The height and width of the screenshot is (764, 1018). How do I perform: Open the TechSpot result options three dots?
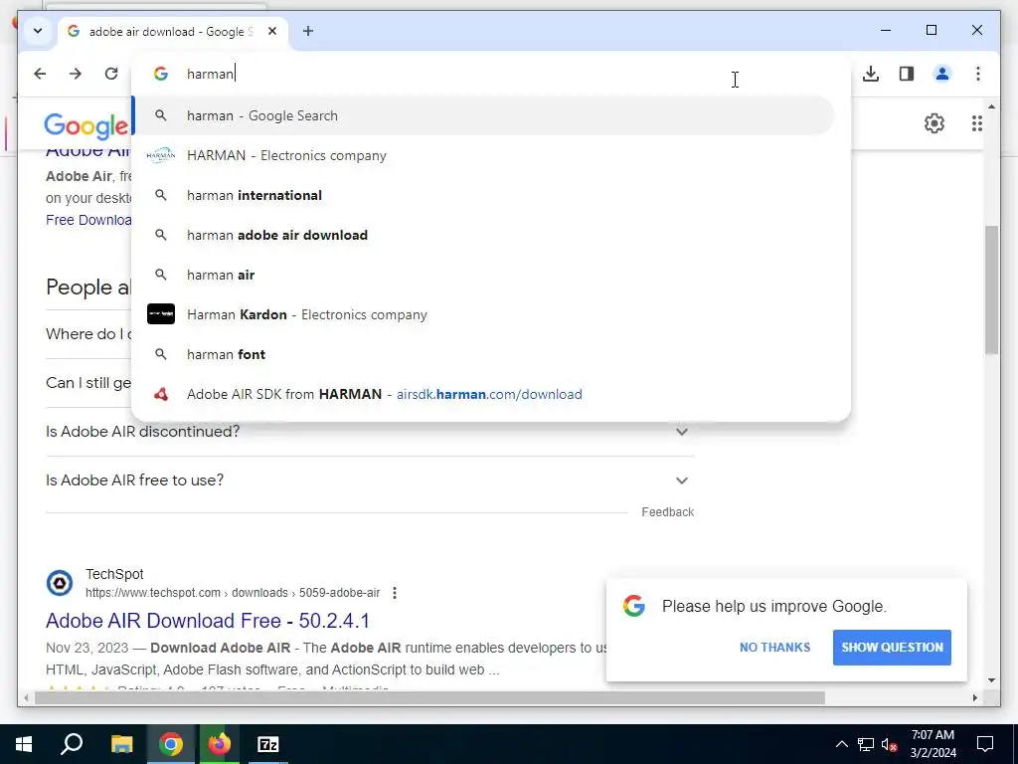click(x=394, y=593)
